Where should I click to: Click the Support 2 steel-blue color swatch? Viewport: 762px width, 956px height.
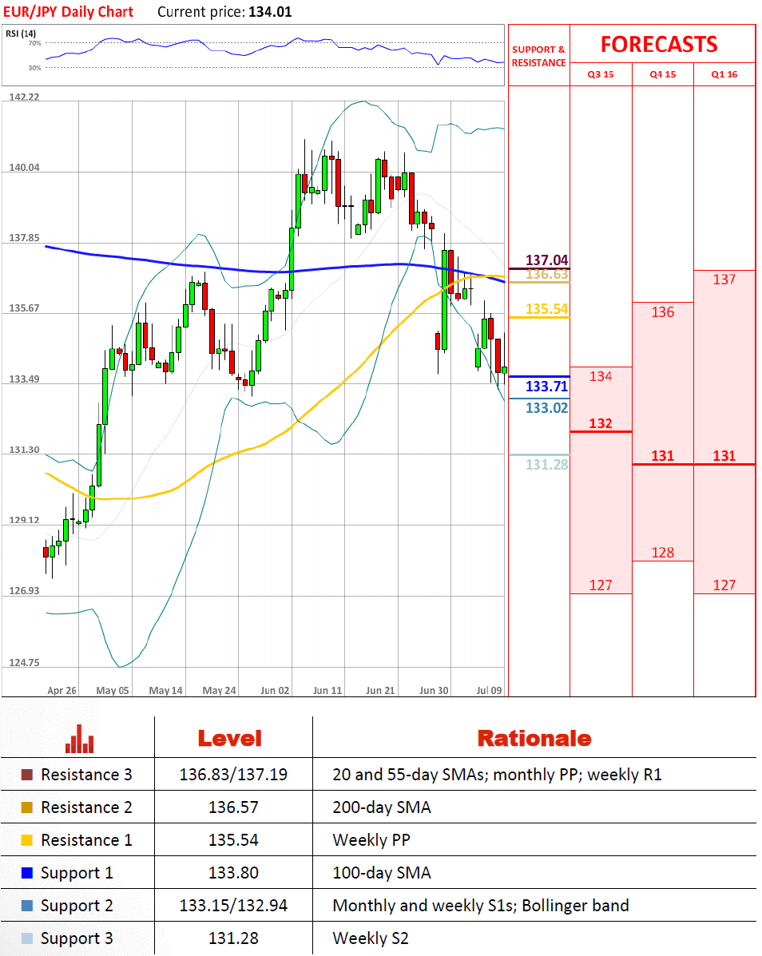point(27,906)
